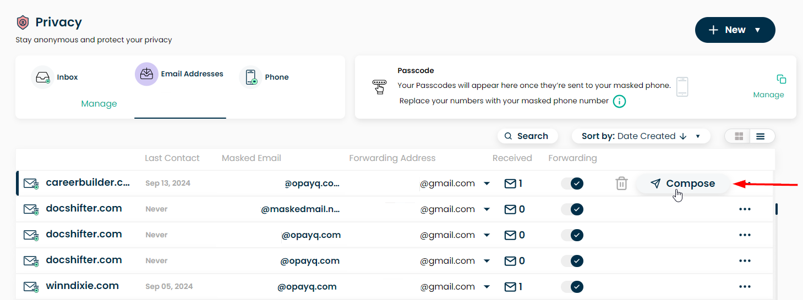Click the Compose button

click(683, 184)
